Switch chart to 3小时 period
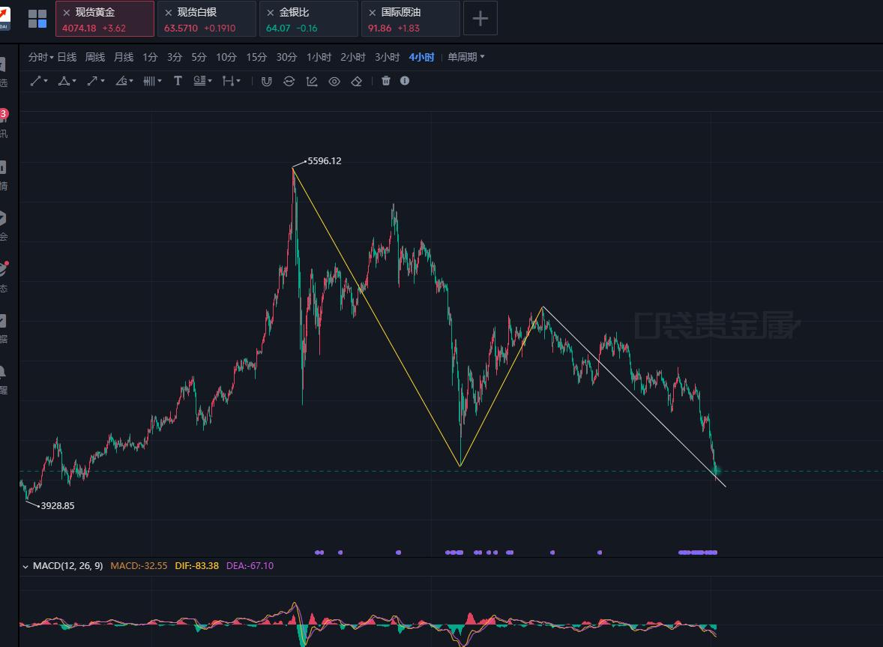The image size is (883, 647). [x=388, y=57]
